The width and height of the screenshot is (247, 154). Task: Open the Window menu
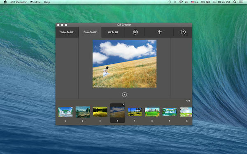[x=35, y=2]
